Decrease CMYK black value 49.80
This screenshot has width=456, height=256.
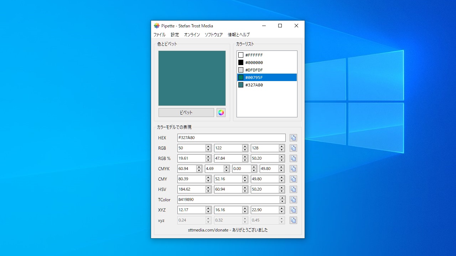click(x=282, y=171)
